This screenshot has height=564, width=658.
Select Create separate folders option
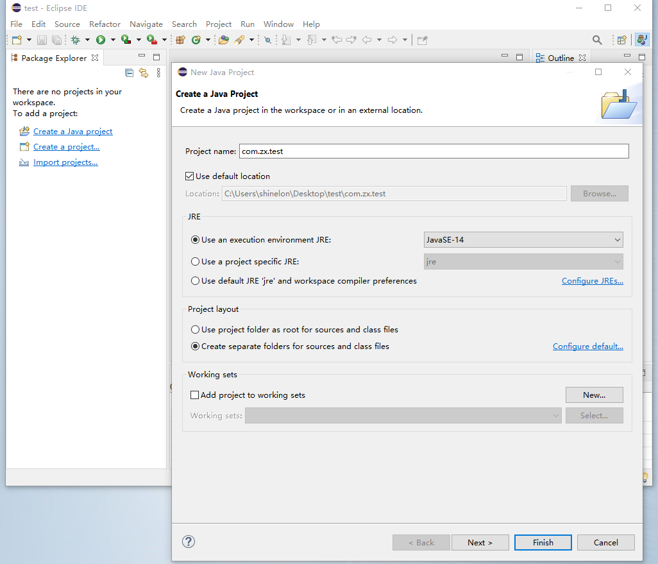coord(195,346)
